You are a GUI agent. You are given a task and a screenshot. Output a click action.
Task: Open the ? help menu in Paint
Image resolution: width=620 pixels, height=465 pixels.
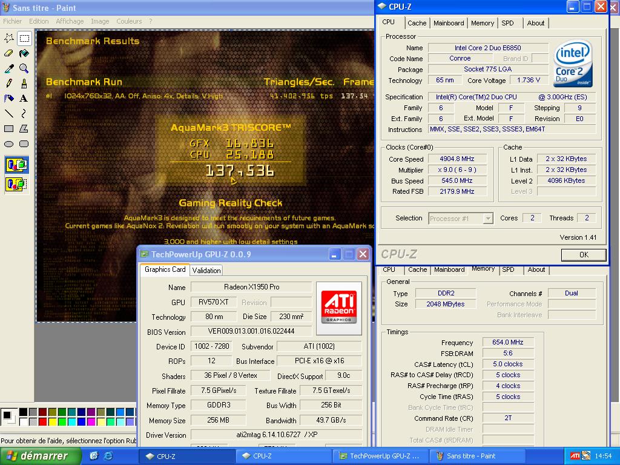(x=151, y=21)
